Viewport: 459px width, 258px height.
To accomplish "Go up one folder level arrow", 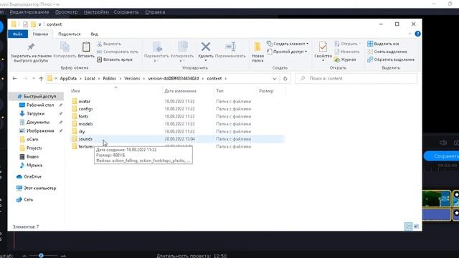I will click(41, 78).
